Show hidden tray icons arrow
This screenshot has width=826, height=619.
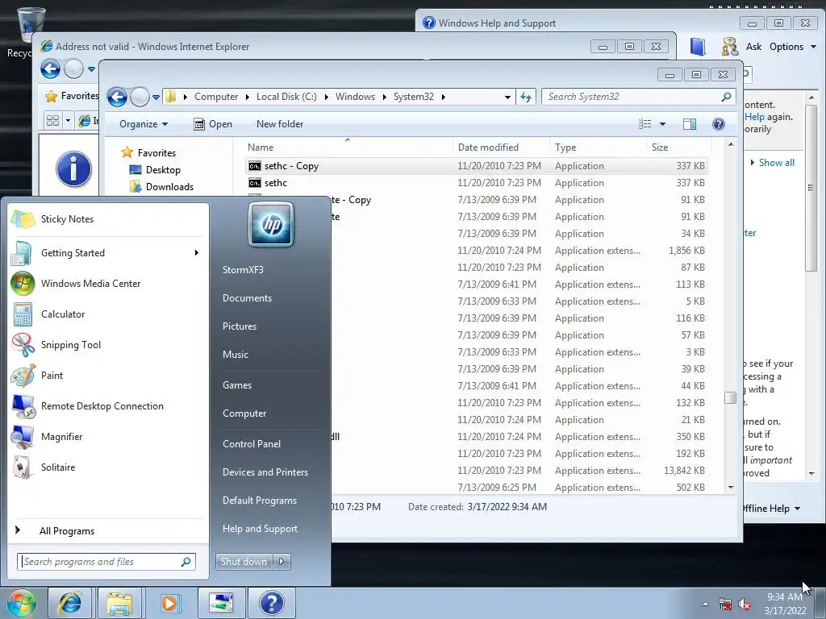[x=705, y=604]
